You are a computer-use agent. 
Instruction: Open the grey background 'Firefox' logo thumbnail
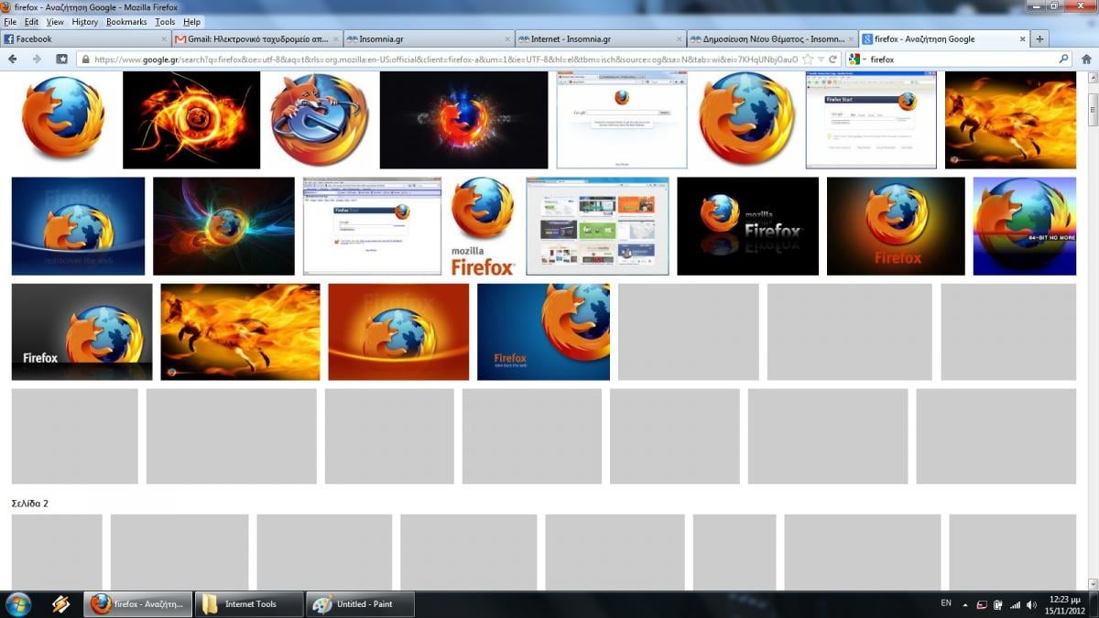(x=82, y=331)
